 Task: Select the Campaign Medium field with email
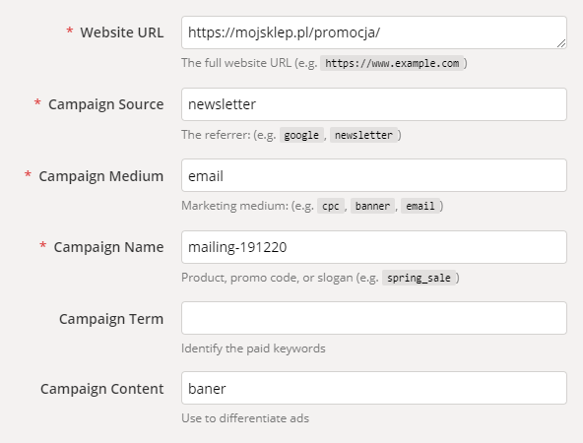point(373,175)
